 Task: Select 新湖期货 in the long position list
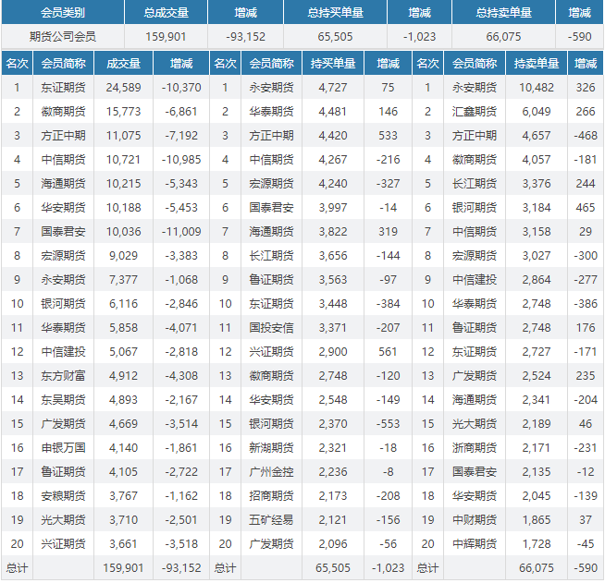coord(271,448)
